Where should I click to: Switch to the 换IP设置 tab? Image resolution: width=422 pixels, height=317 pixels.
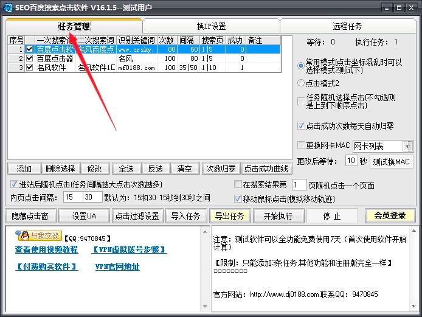[211, 26]
